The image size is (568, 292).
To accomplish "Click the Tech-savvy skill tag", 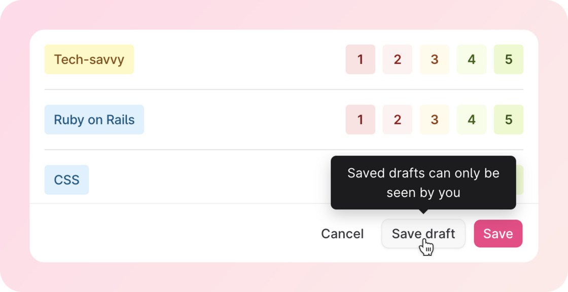I will (89, 59).
